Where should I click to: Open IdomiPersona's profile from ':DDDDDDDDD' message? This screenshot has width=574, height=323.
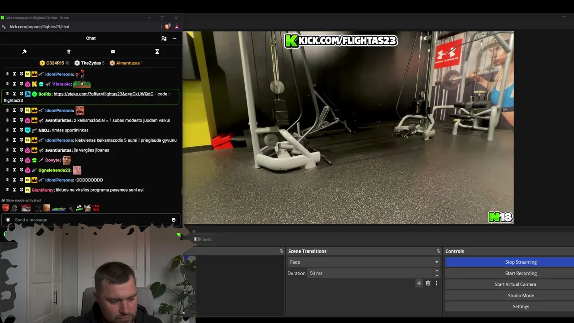[59, 180]
